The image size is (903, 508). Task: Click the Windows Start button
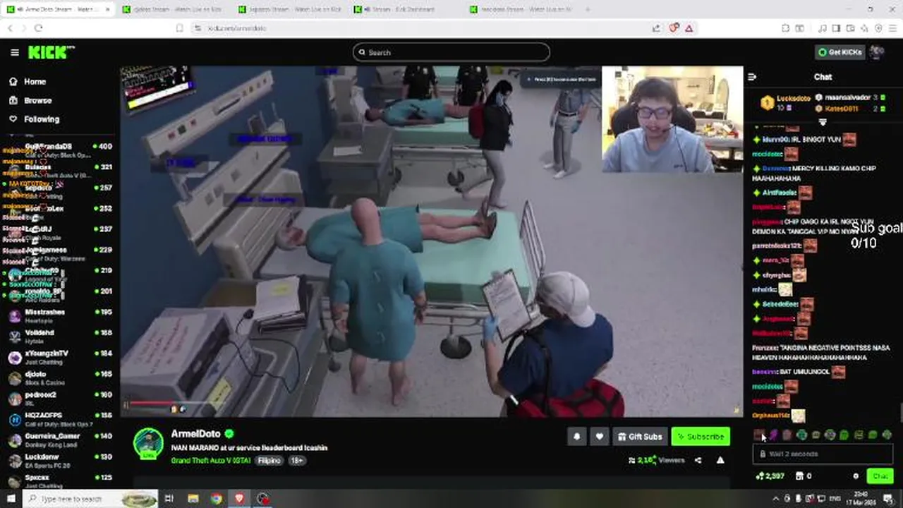pyautogui.click(x=11, y=498)
